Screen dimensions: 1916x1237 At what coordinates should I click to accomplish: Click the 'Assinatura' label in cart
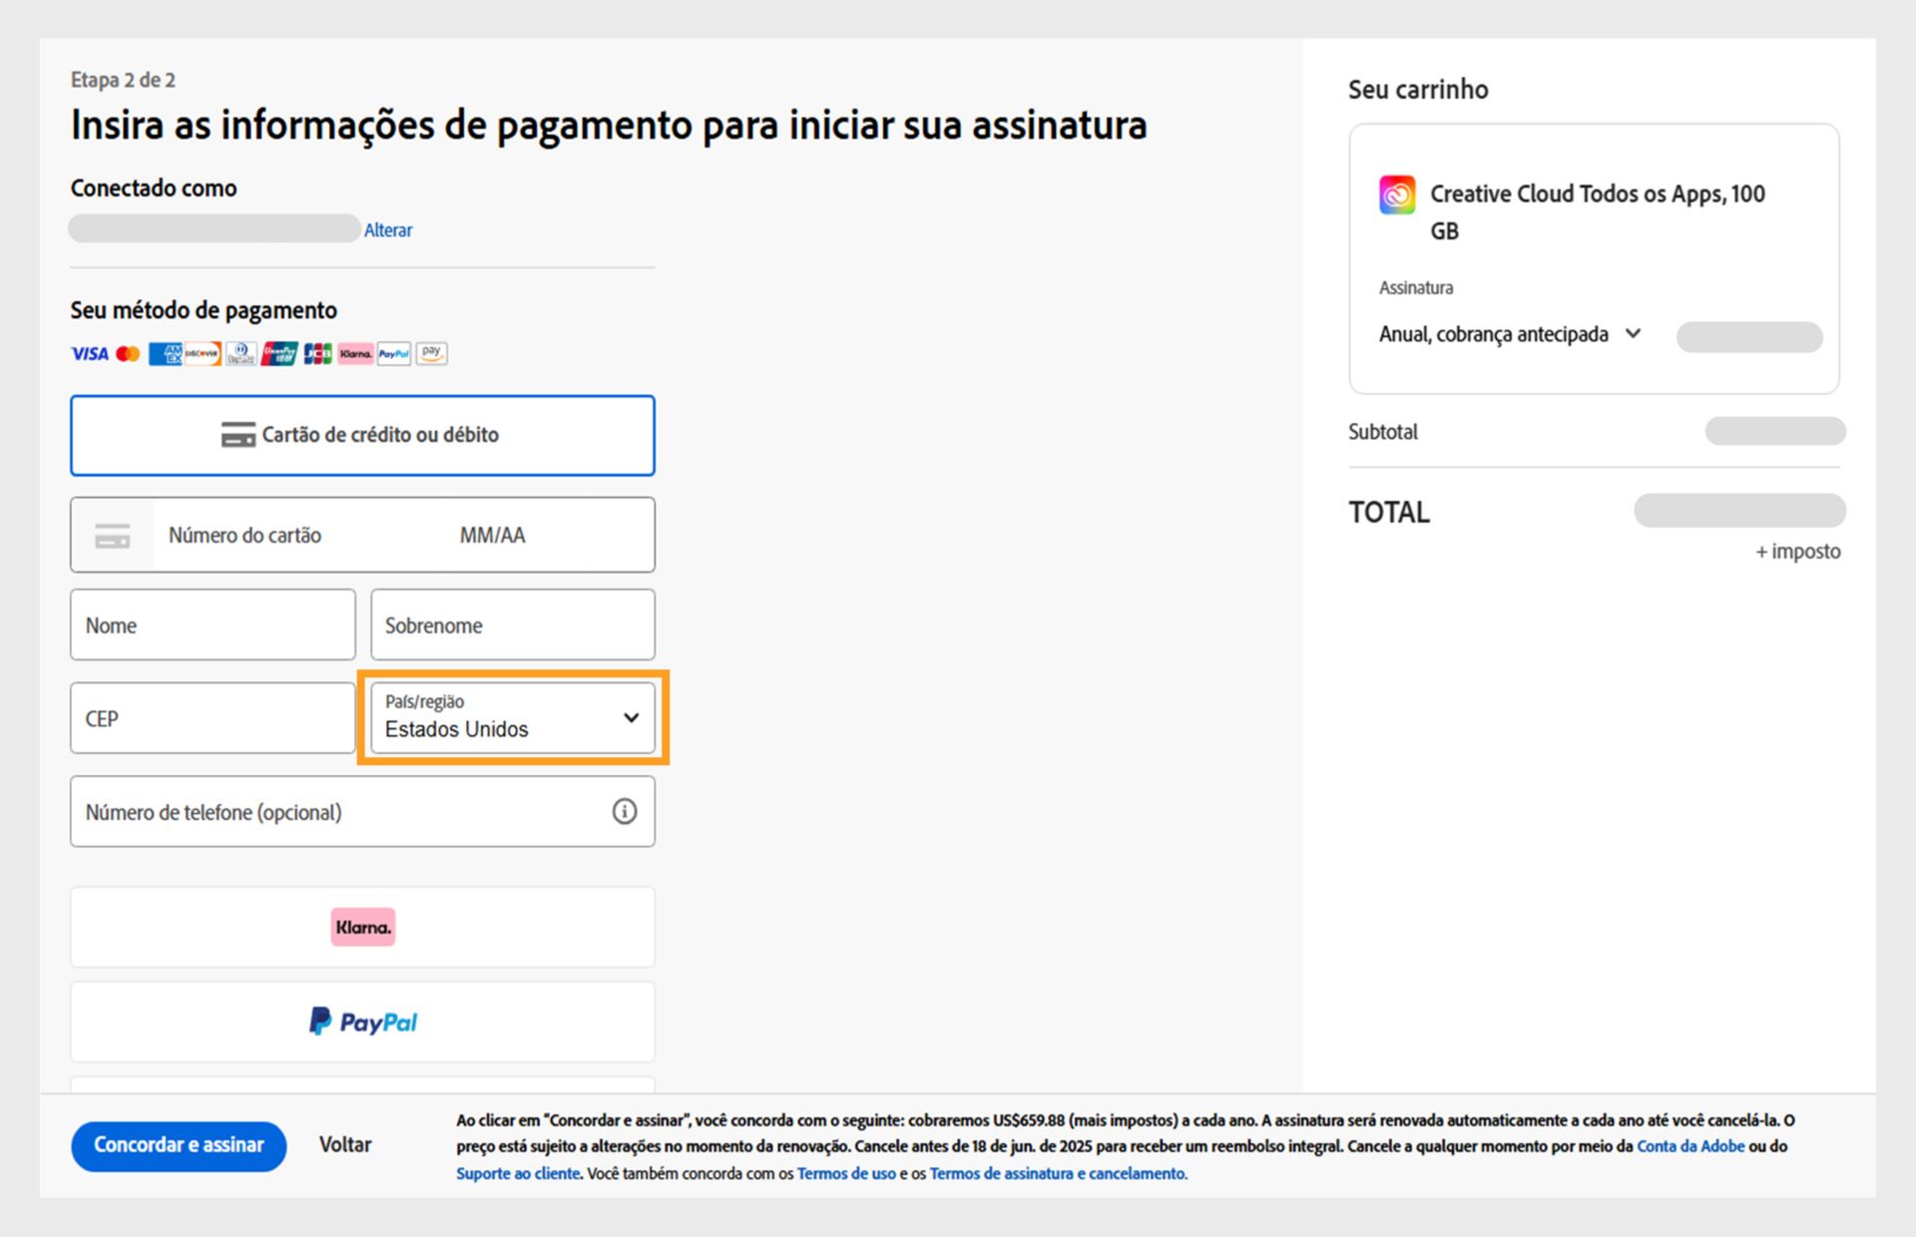tap(1416, 287)
